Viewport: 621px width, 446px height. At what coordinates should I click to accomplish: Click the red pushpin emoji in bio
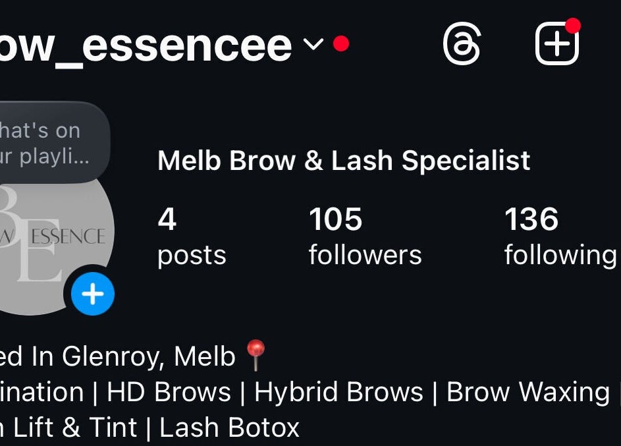pyautogui.click(x=256, y=354)
